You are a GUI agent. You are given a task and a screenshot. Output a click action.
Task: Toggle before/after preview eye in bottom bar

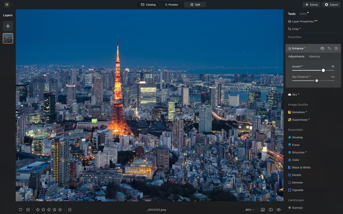279,210
